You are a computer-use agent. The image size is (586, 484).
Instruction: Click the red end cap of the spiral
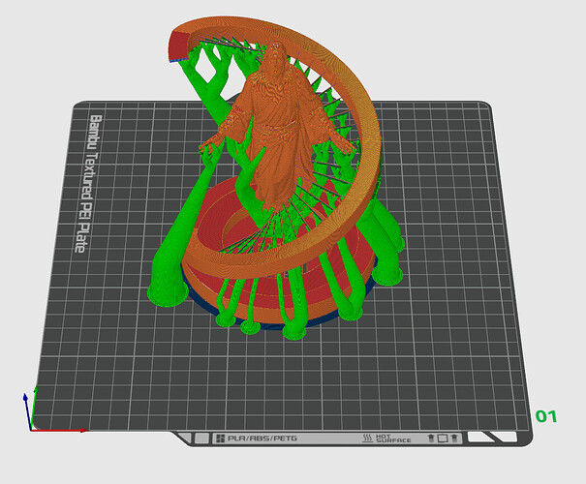tap(178, 46)
